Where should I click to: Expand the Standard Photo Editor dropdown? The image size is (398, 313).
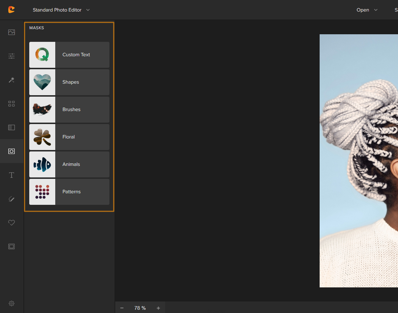pyautogui.click(x=61, y=10)
